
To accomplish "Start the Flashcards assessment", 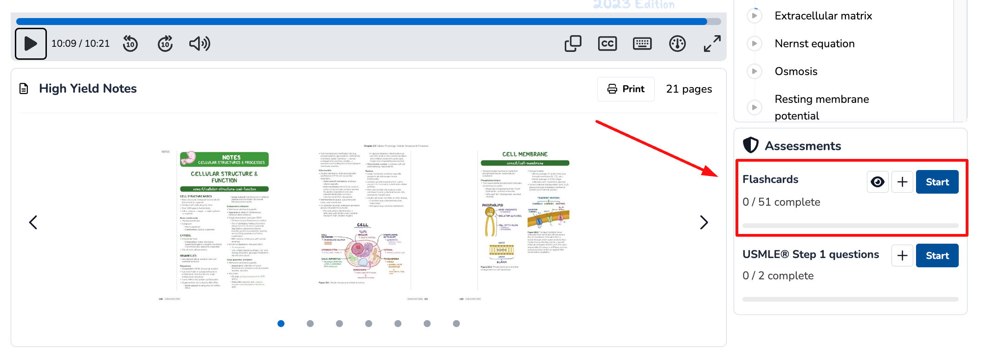I will click(x=937, y=182).
